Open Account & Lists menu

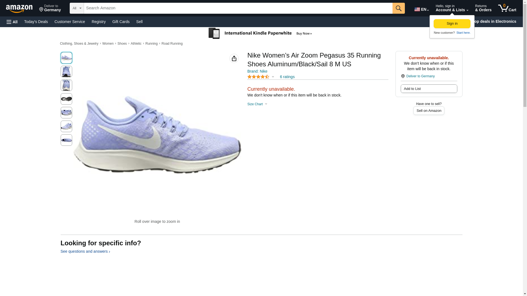click(452, 8)
